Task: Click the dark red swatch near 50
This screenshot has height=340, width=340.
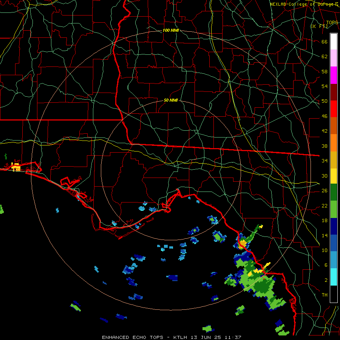Action: 334,92
